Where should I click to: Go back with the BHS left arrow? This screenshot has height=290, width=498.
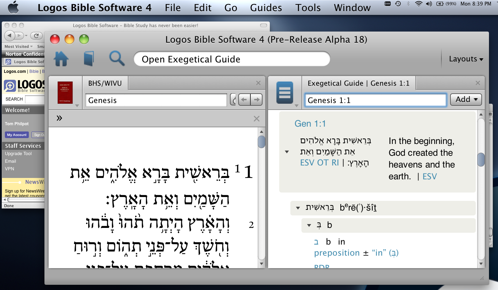244,100
